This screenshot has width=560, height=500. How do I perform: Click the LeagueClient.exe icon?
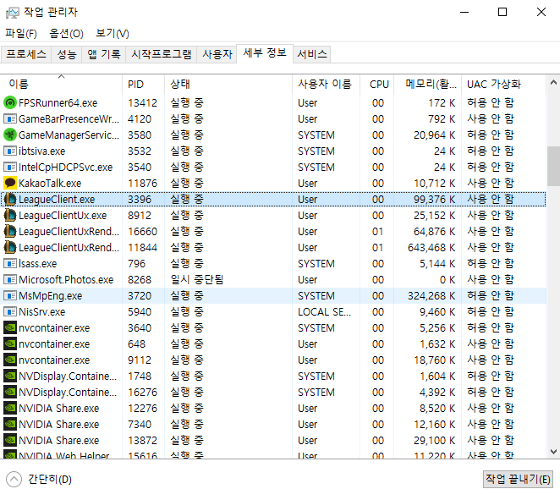click(x=10, y=200)
